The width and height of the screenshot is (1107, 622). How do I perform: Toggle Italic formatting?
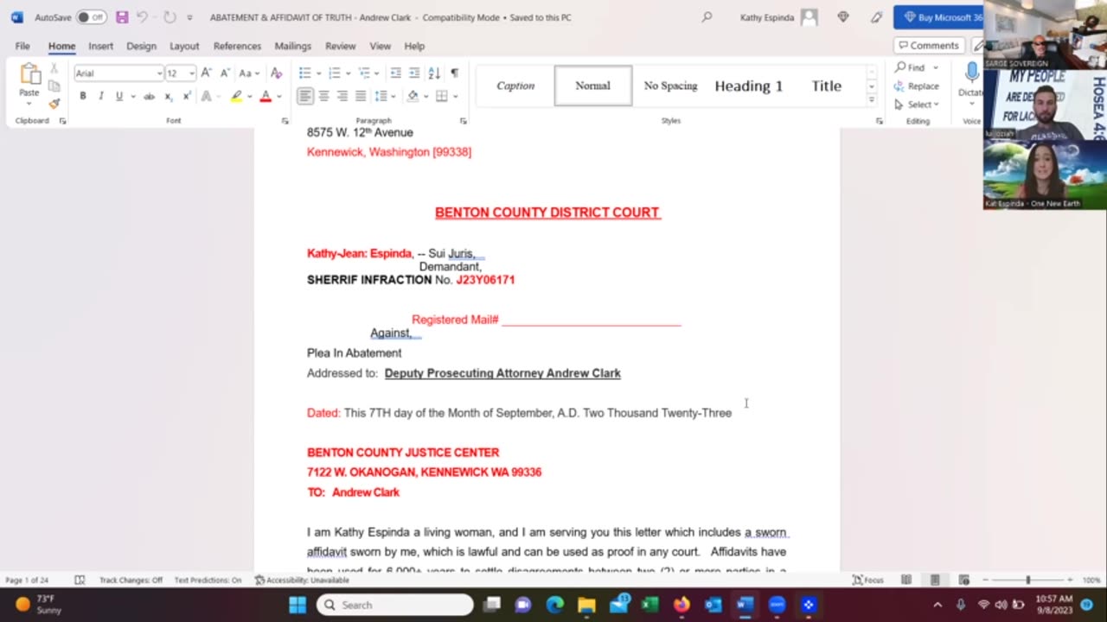tap(101, 96)
